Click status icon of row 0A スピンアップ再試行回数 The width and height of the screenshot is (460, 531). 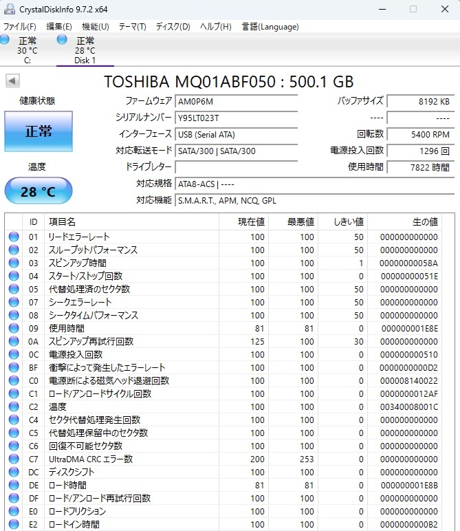click(14, 341)
